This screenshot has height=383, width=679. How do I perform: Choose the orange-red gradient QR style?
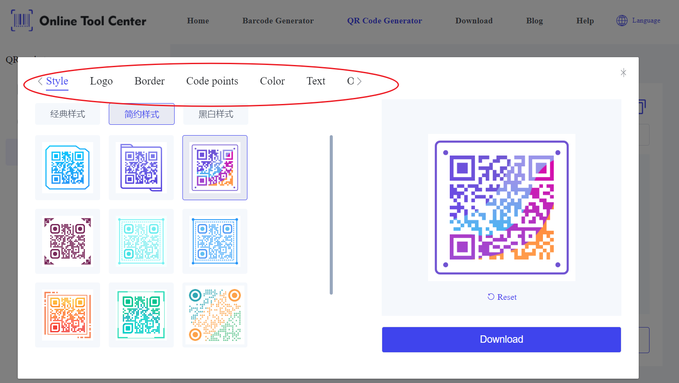point(68,315)
